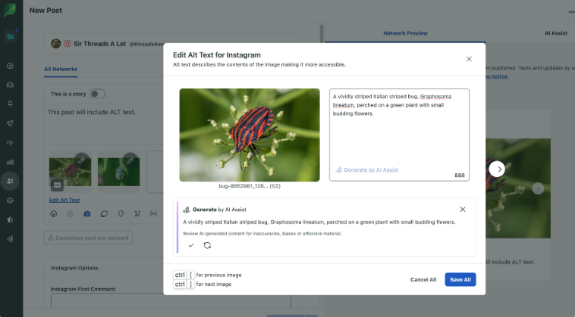The width and height of the screenshot is (575, 317).
Task: Open the audio waveform listening icon
Action: point(11,142)
